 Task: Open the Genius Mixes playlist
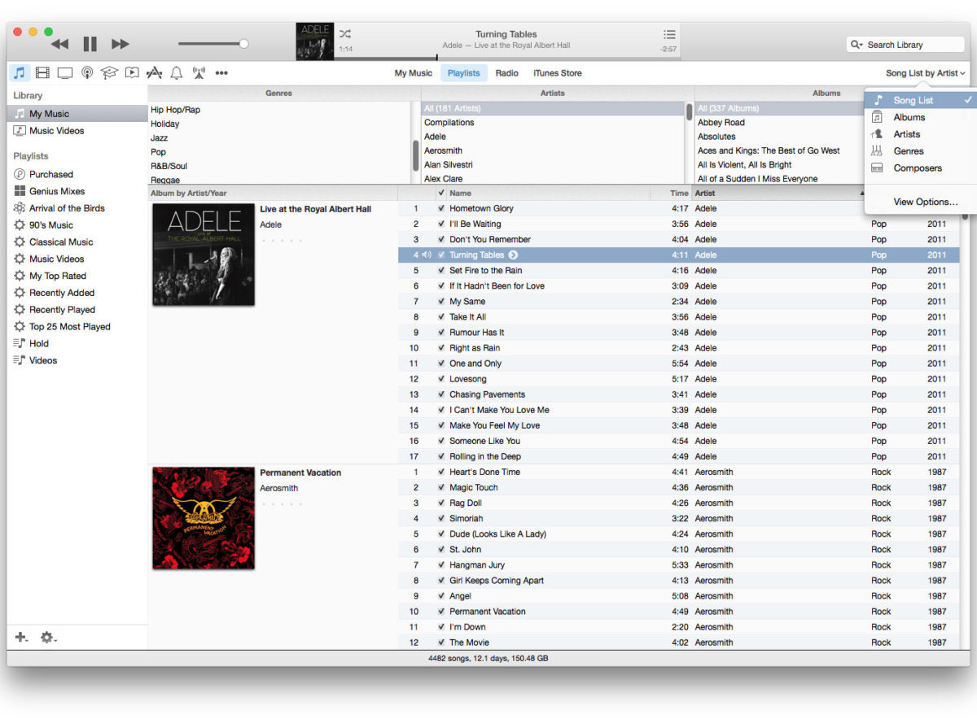77,191
